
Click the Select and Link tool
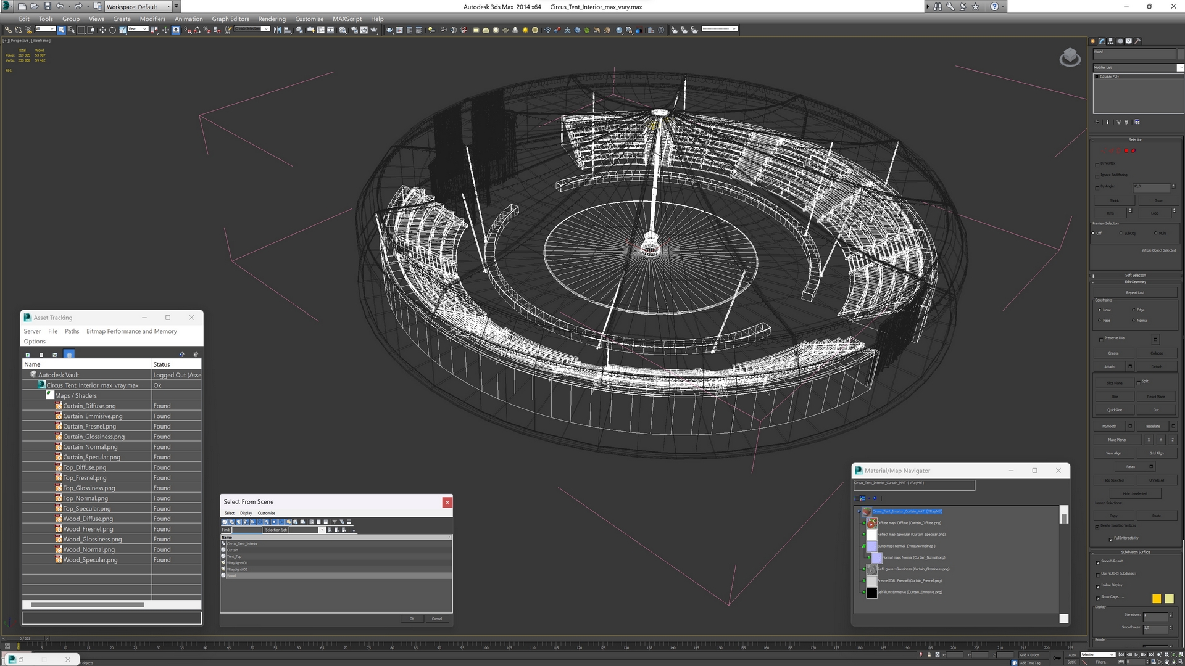[x=8, y=30]
